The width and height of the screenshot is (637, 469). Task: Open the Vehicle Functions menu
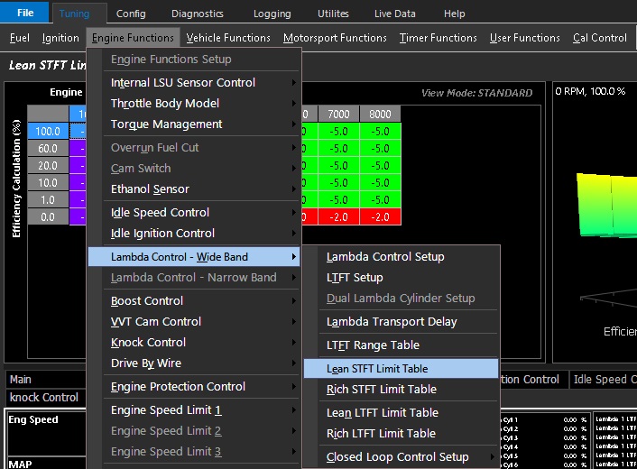[228, 38]
